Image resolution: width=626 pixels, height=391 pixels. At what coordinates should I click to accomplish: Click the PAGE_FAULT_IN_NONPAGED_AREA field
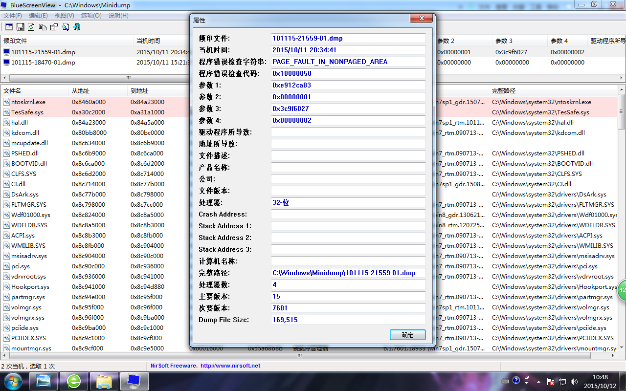[348, 62]
